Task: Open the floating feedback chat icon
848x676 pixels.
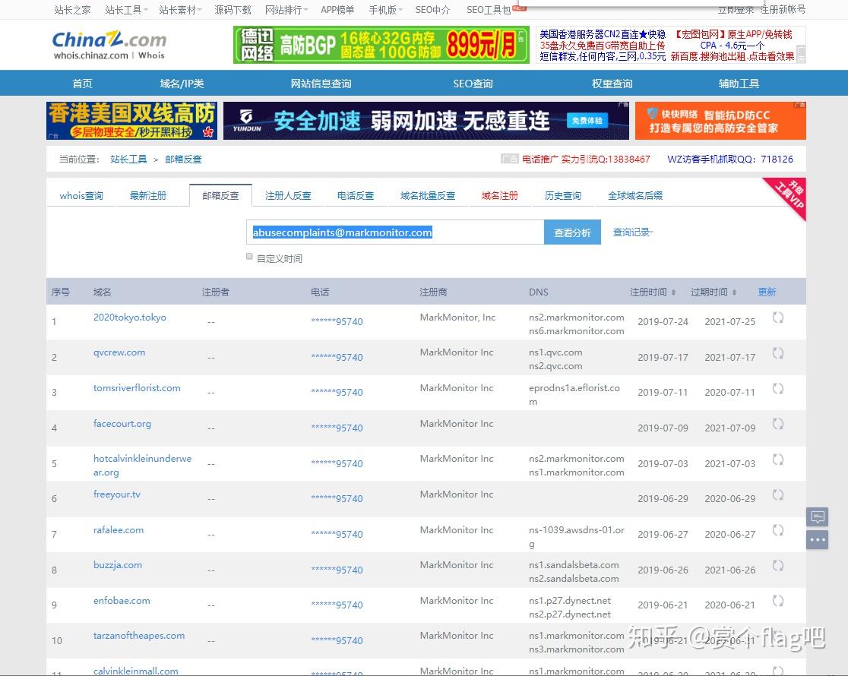Action: pyautogui.click(x=817, y=517)
